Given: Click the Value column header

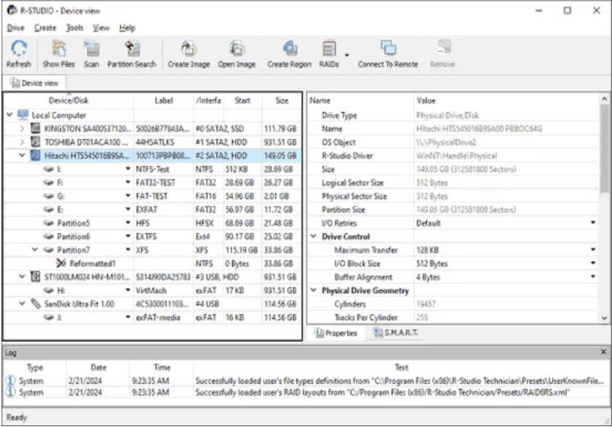Looking at the screenshot, I should pyautogui.click(x=506, y=101).
